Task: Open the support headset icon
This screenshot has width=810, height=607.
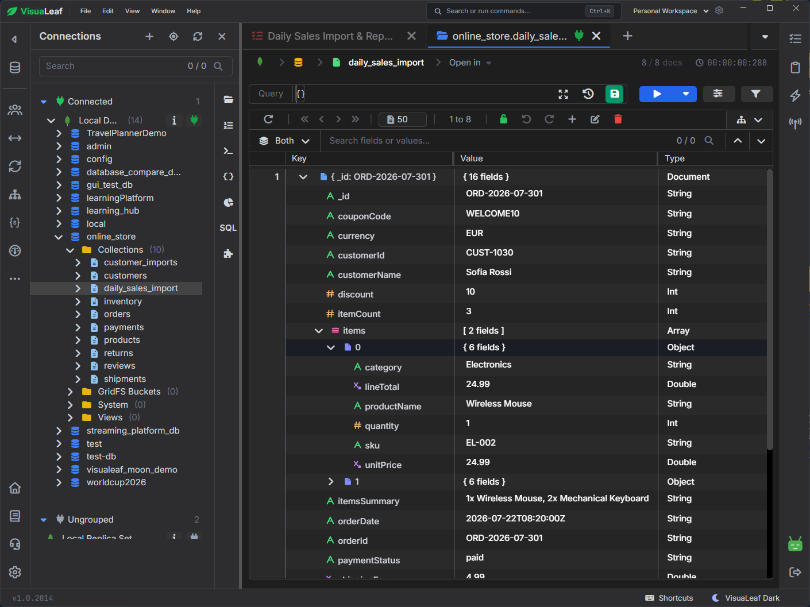Action: pos(15,544)
